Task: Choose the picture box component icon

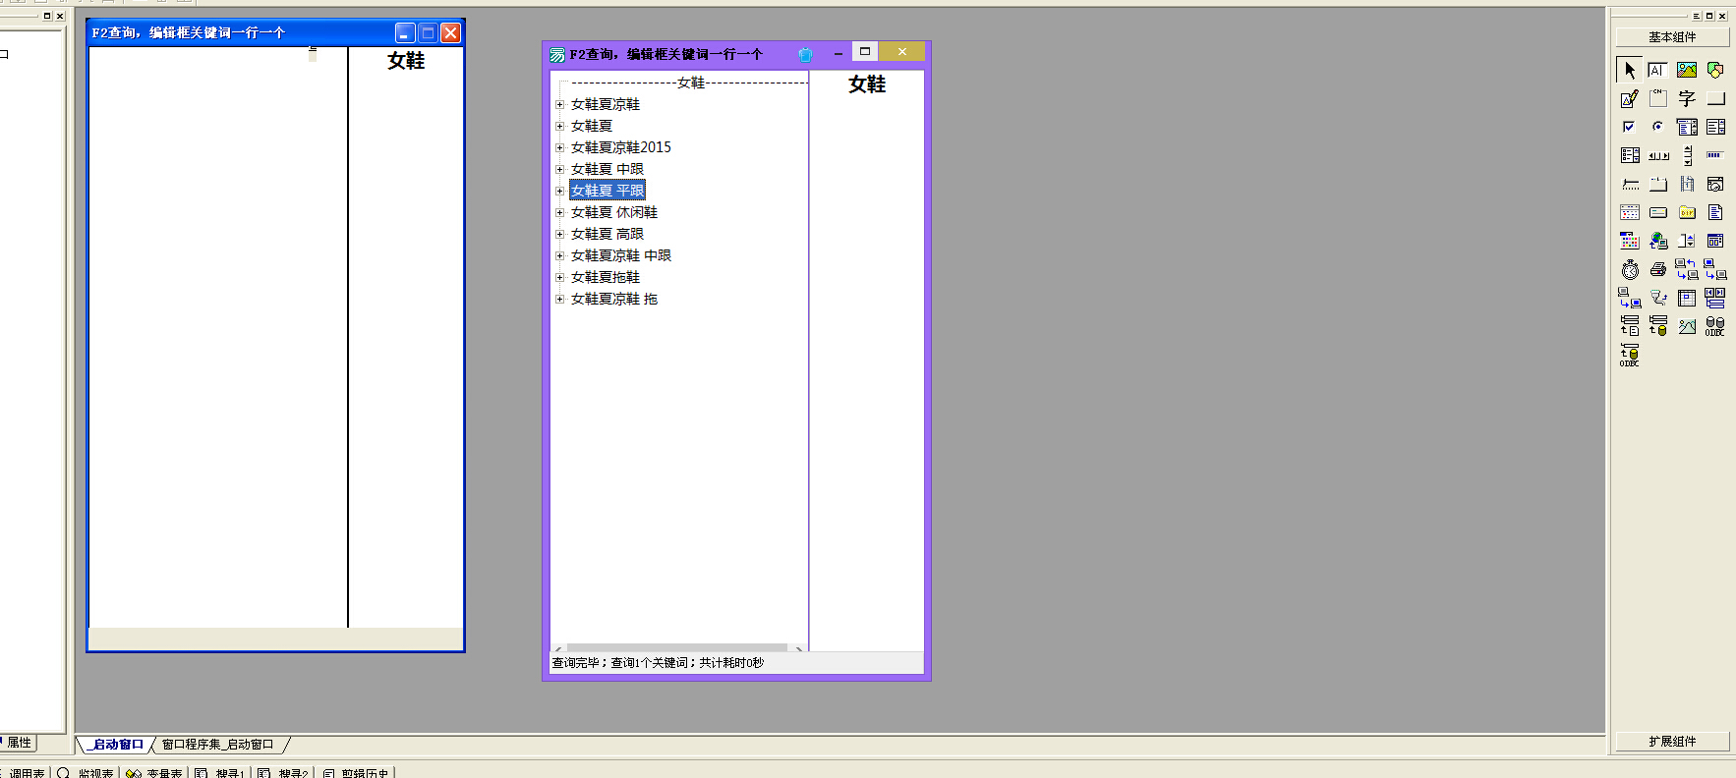Action: (x=1687, y=70)
